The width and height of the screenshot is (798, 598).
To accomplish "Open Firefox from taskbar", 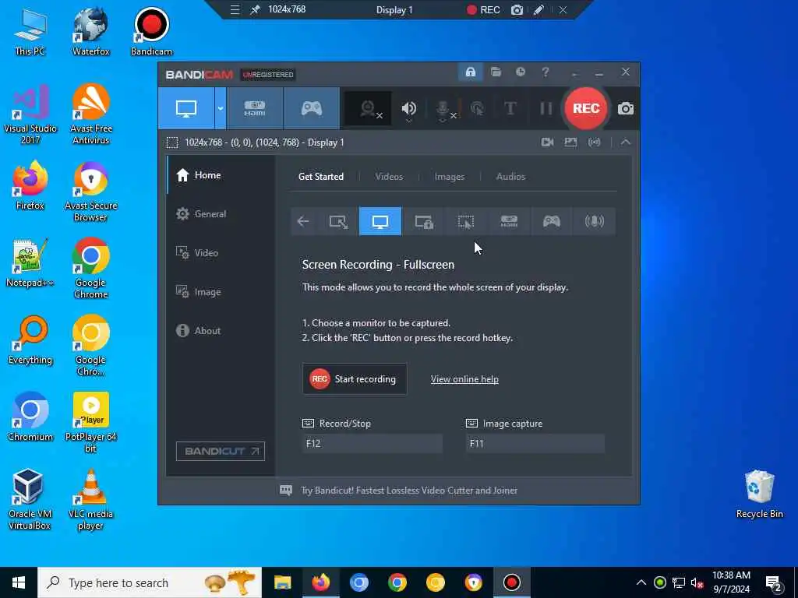I will coord(320,582).
